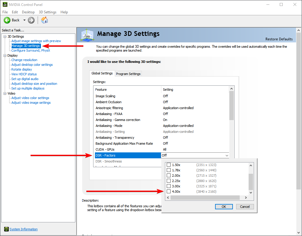Open the File menu
Image resolution: width=302 pixels, height=236 pixels.
point(5,12)
